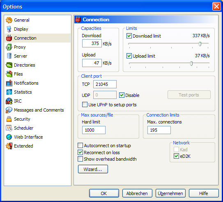This screenshot has width=223, height=202.
Task: Open the General settings gear icon
Action: (x=9, y=20)
